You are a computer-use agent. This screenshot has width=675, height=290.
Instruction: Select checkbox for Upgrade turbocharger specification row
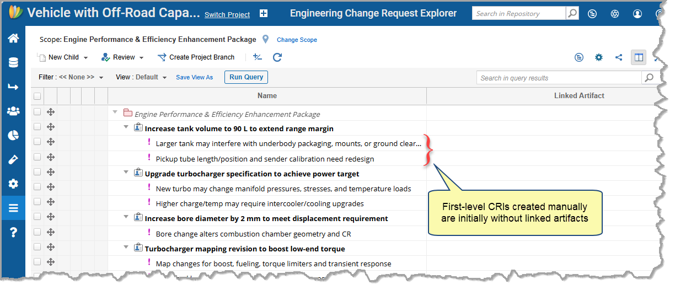click(37, 172)
